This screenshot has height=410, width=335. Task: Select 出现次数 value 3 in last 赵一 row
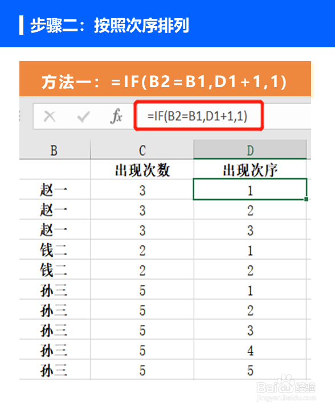point(142,229)
